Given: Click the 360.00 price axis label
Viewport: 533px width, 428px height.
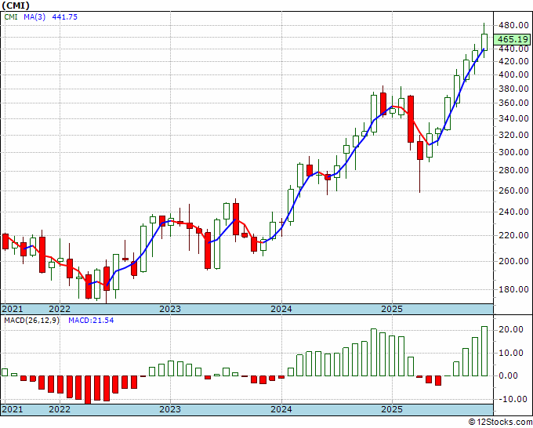Looking at the screenshot, I should point(513,103).
